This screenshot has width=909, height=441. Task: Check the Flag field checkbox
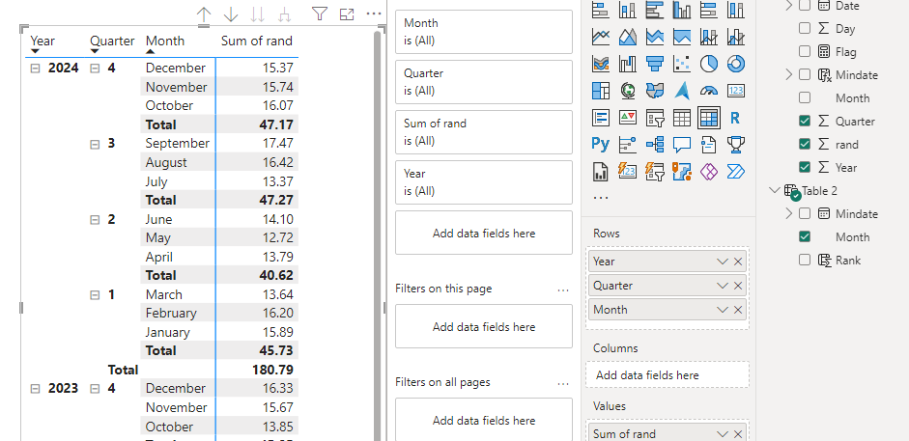pyautogui.click(x=805, y=51)
